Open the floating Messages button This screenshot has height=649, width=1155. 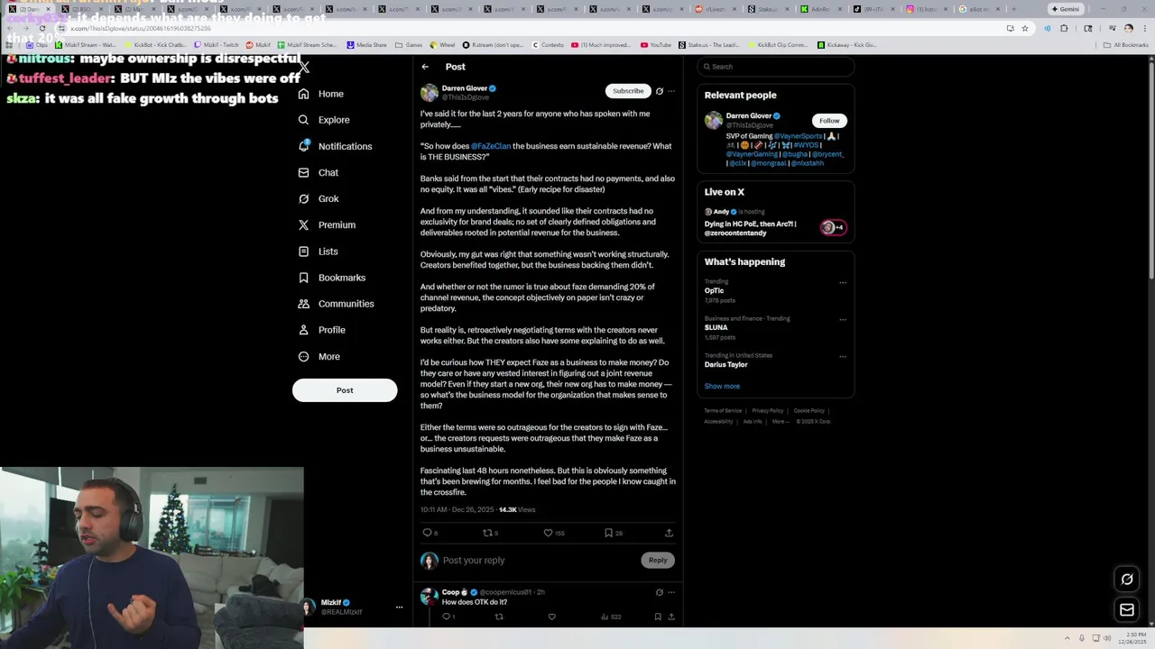[x=1127, y=610]
